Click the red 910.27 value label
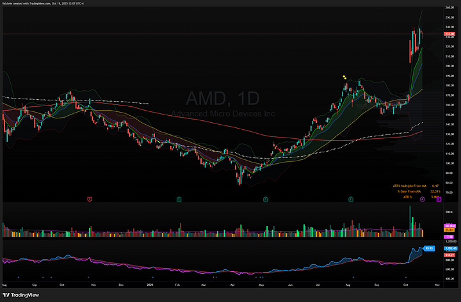Screen dimensions: 461x302 click(449, 255)
